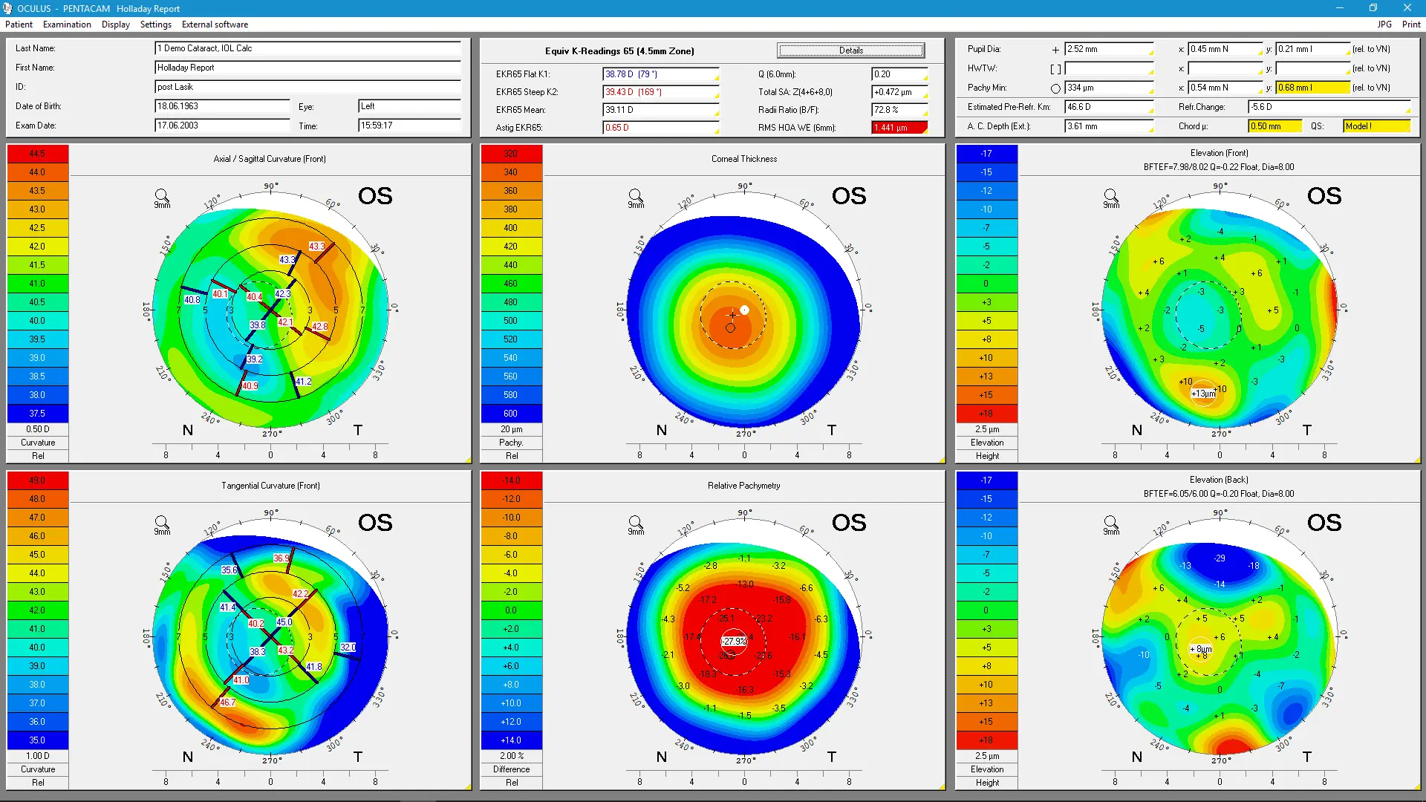Click the +13µm marker on Elevation (Front) map
Image resolution: width=1426 pixels, height=802 pixels.
tap(1203, 394)
